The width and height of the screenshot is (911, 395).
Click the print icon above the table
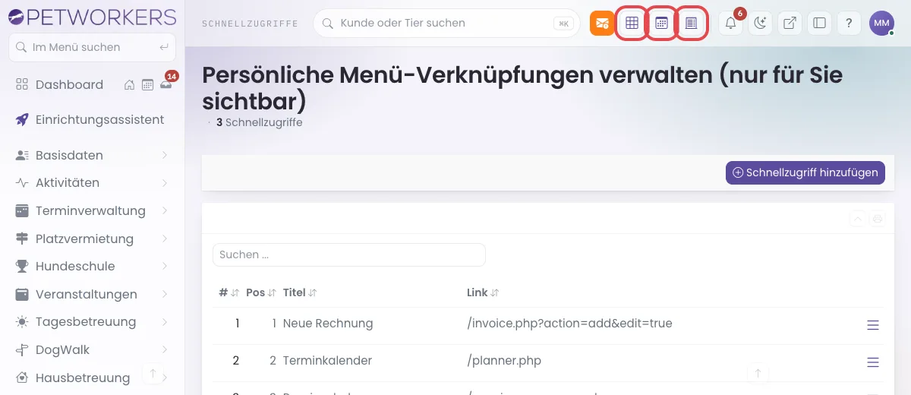(x=878, y=219)
